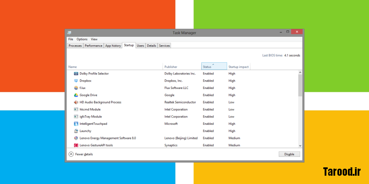The height and width of the screenshot is (184, 369).
Task: Switch to the Processes tab
Action: 75,46
